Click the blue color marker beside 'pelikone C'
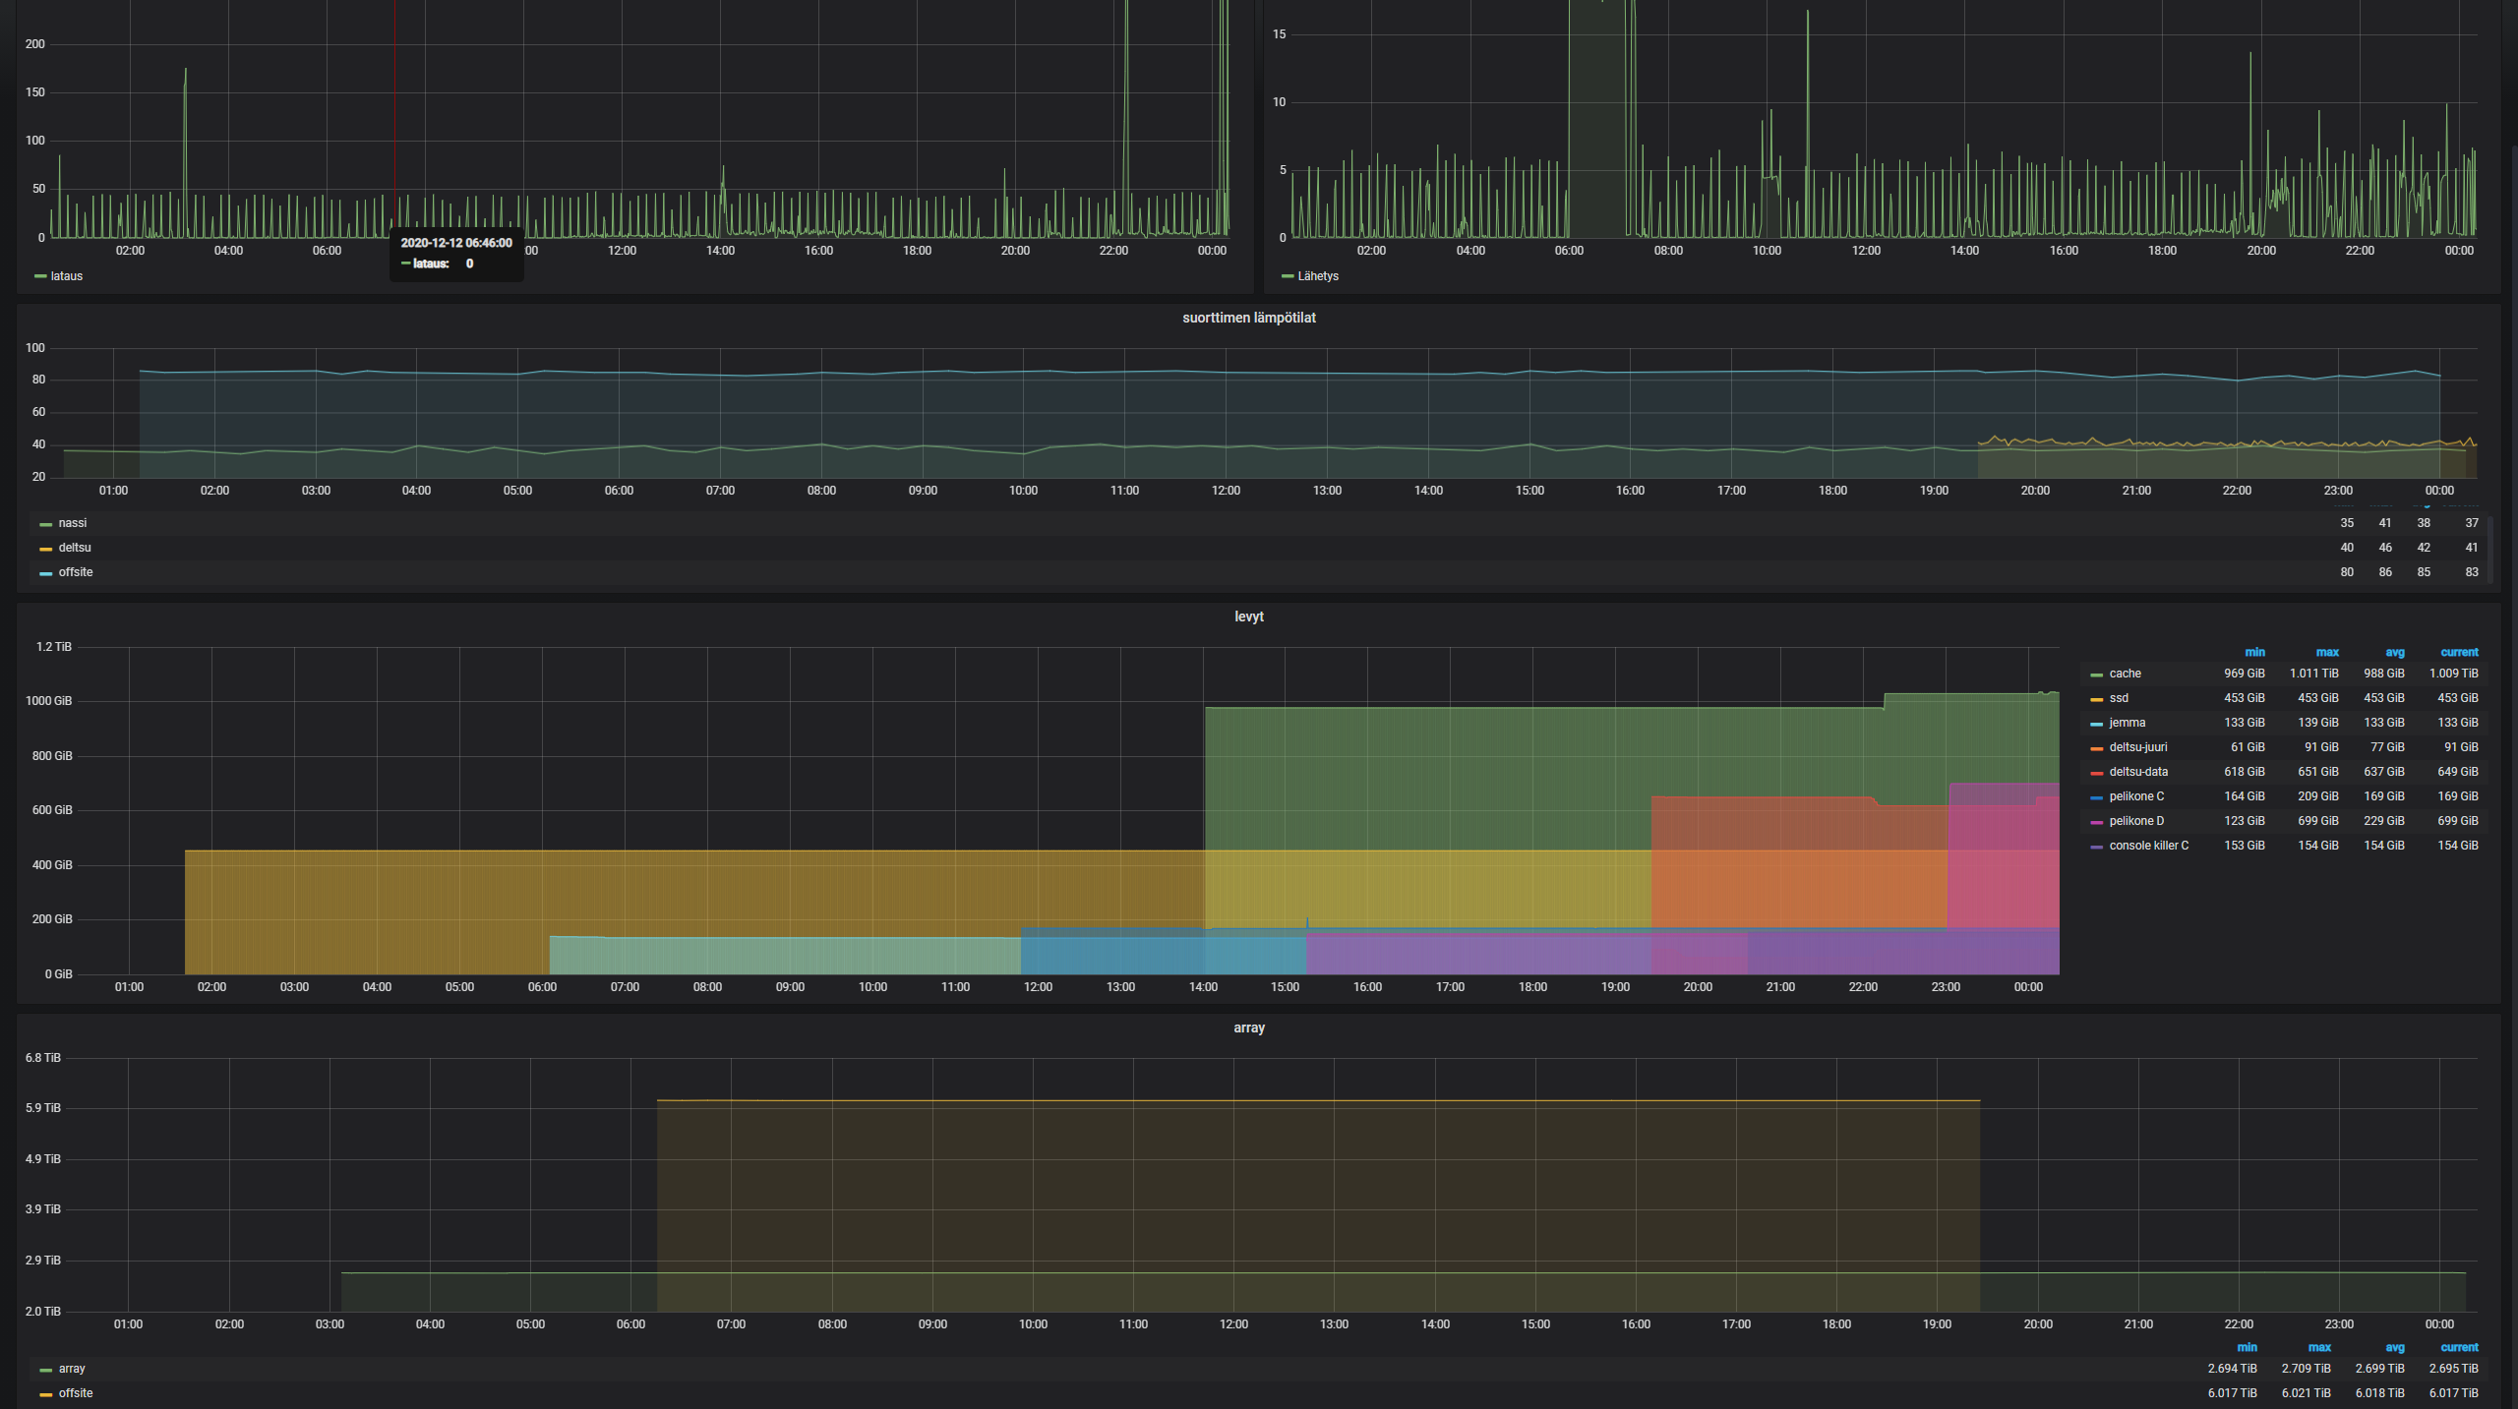Screen dimensions: 2518x1409 click(2096, 797)
